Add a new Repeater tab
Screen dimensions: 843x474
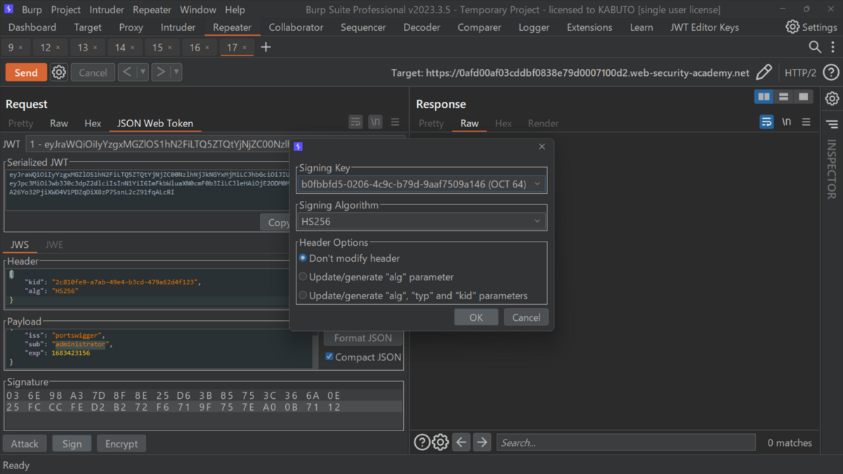266,47
